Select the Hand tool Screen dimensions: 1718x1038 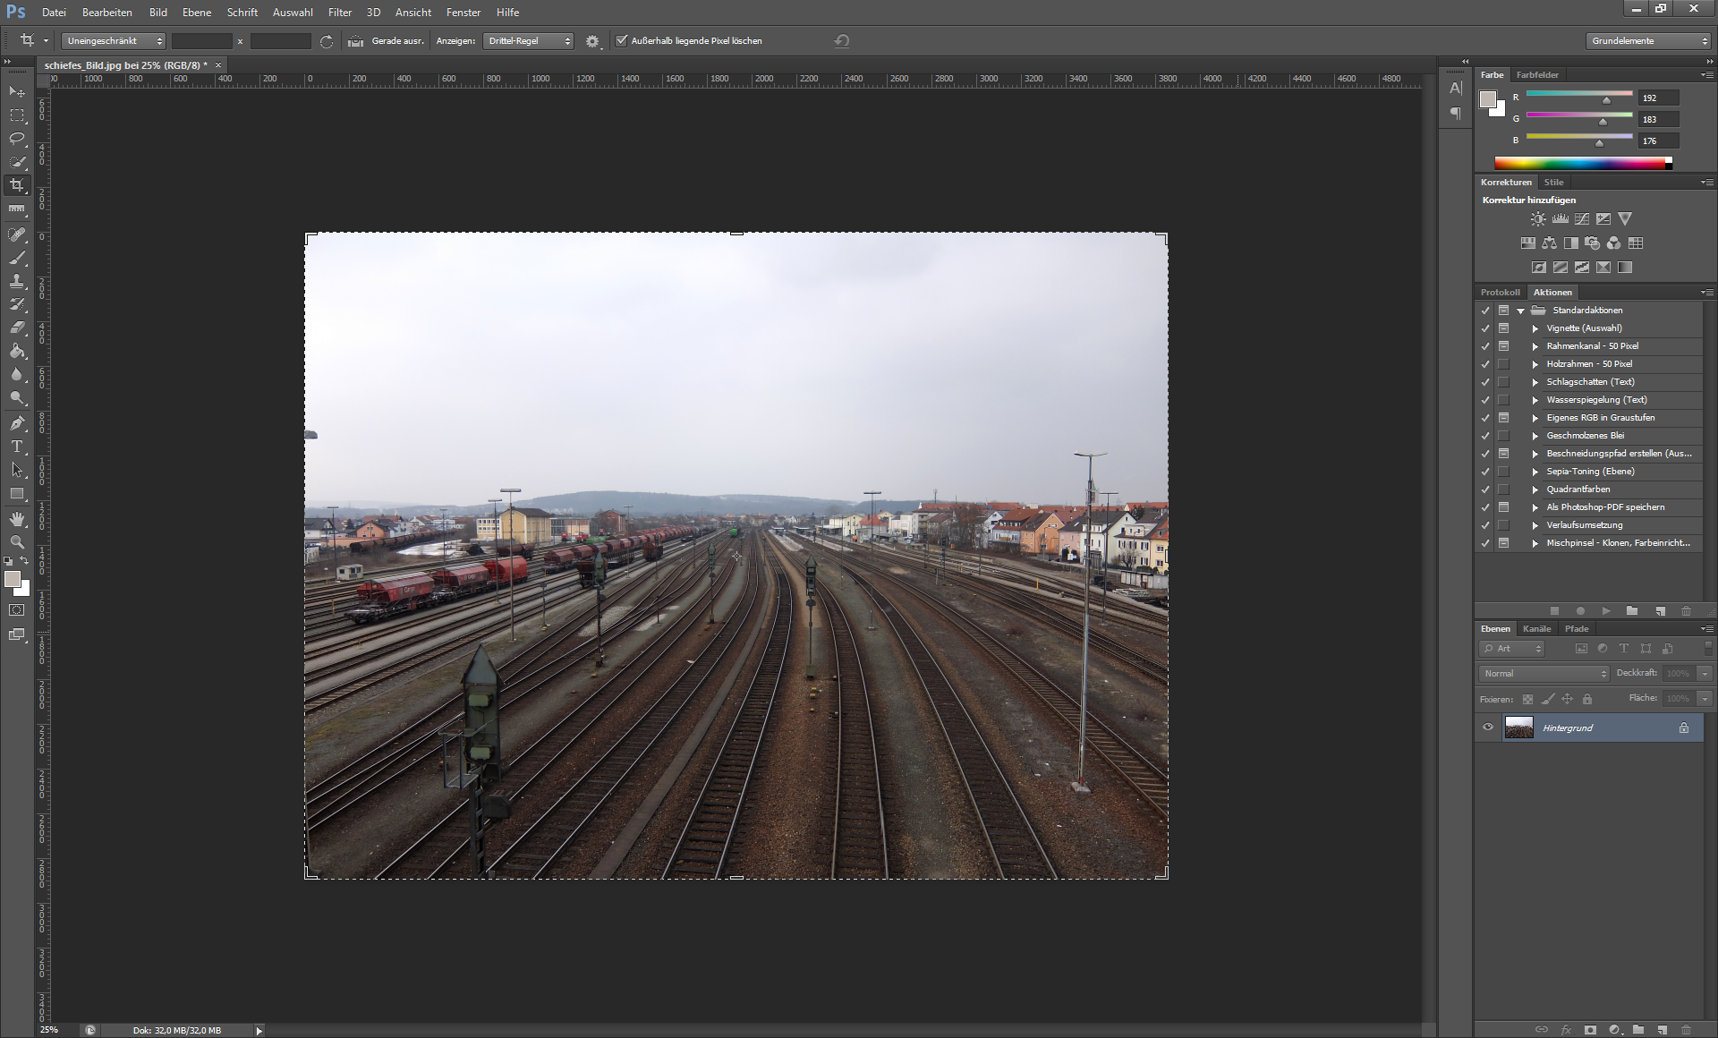pos(17,519)
